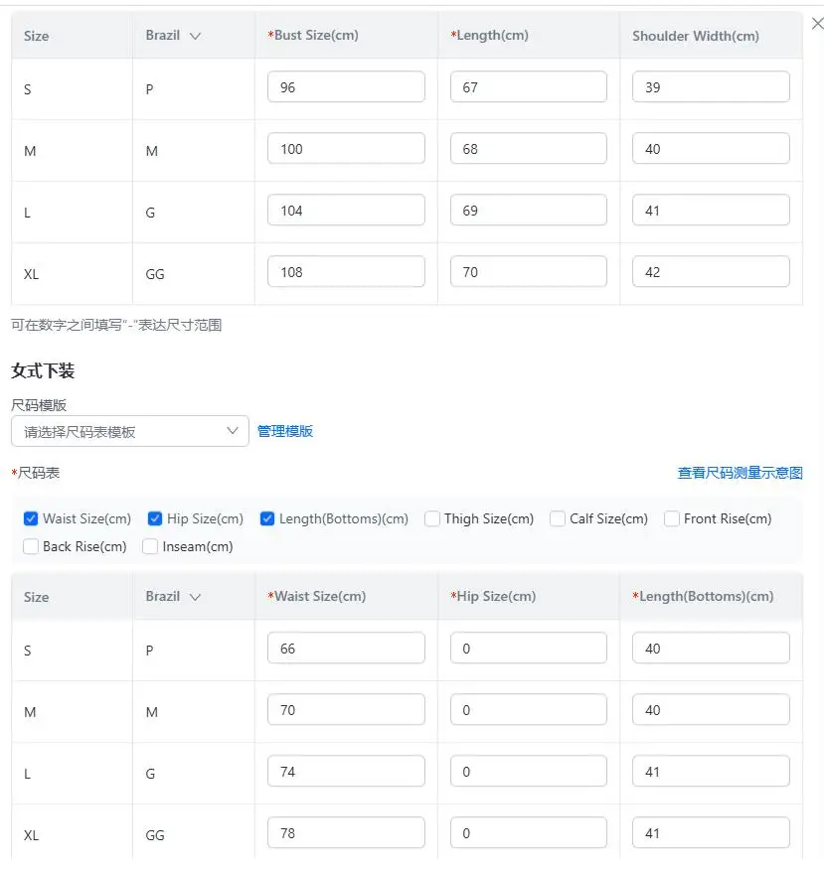Image resolution: width=824 pixels, height=872 pixels.
Task: Edit Bust Size field showing 108
Action: pyautogui.click(x=346, y=272)
